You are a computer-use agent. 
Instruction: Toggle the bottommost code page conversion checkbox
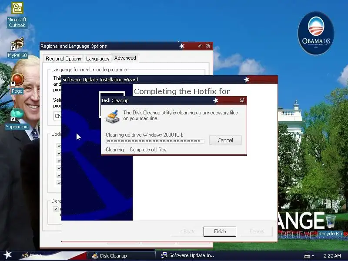(59, 183)
